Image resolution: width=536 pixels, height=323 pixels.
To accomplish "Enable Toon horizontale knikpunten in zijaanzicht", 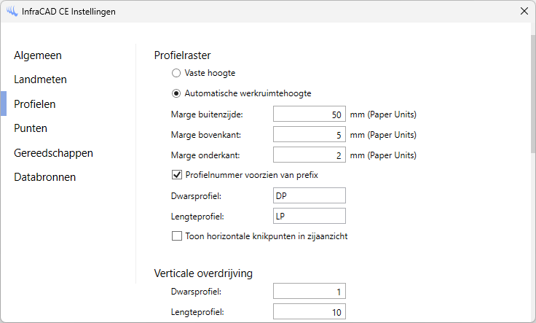I will (176, 236).
